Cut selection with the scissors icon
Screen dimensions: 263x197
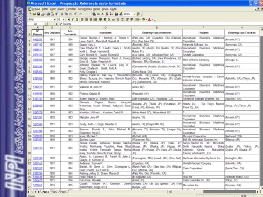click(x=62, y=14)
